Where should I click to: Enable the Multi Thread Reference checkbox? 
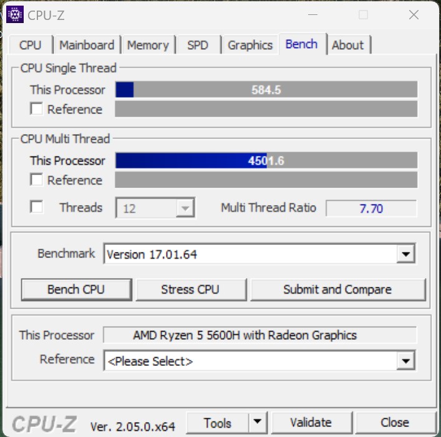pos(37,180)
